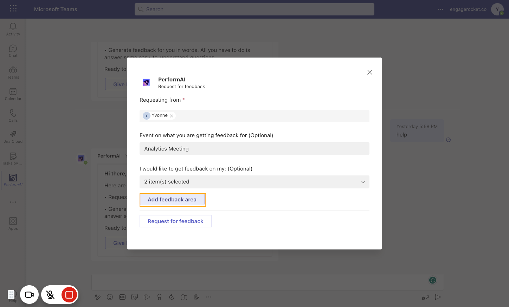509x307 pixels.
Task: Remove Yvonne from Requesting from
Action: click(x=172, y=116)
